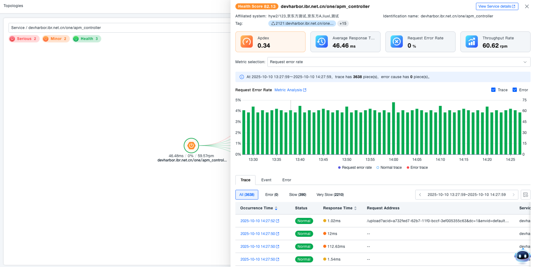Switch to the Event tab
Screen dimensions: 533x267
pyautogui.click(x=266, y=180)
